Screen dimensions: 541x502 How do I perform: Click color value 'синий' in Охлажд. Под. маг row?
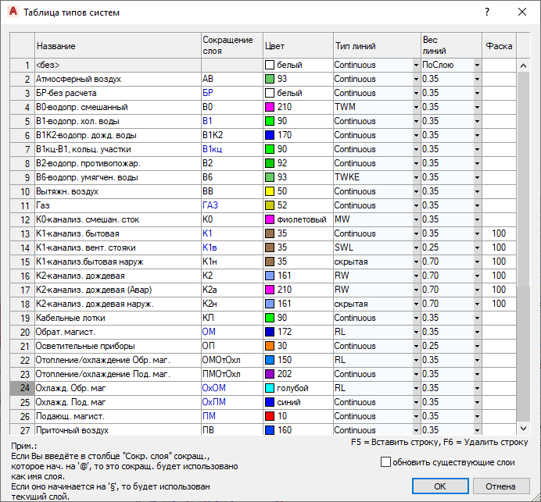288,402
